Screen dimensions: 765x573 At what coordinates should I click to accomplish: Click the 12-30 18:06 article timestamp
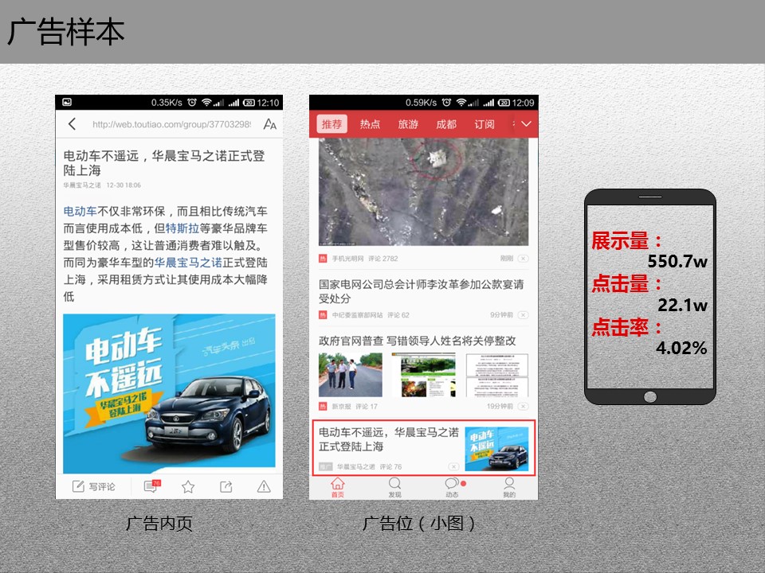124,185
